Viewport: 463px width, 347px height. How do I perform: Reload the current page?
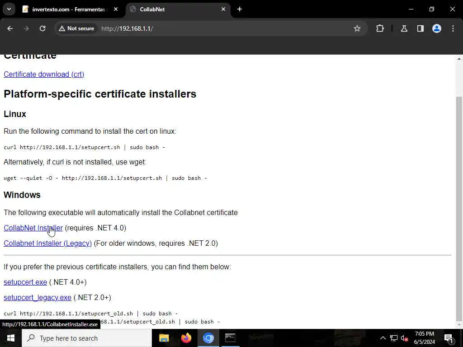43,28
